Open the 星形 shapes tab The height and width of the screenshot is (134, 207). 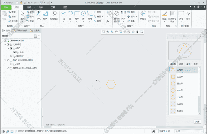(x=188, y=64)
